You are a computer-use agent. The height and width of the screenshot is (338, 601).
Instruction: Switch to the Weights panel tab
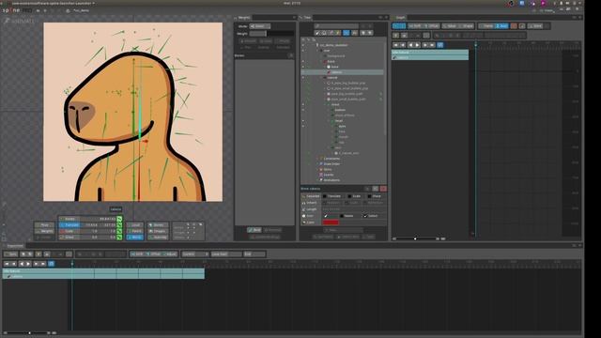click(x=243, y=18)
